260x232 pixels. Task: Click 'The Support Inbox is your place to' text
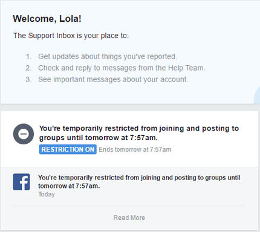pos(71,36)
